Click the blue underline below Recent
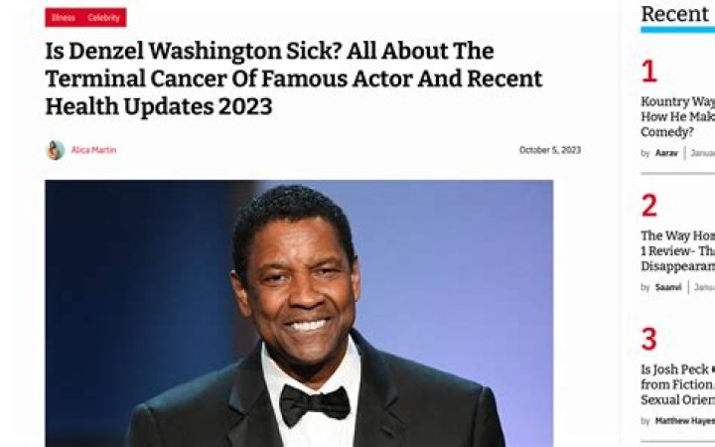The height and width of the screenshot is (447, 715). 677,30
